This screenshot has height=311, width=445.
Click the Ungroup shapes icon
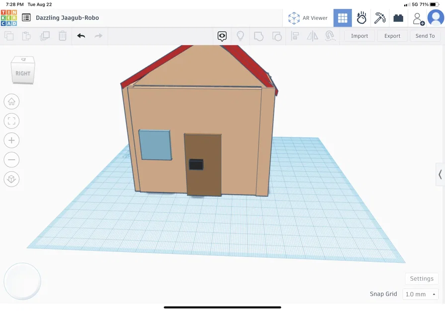pyautogui.click(x=277, y=36)
